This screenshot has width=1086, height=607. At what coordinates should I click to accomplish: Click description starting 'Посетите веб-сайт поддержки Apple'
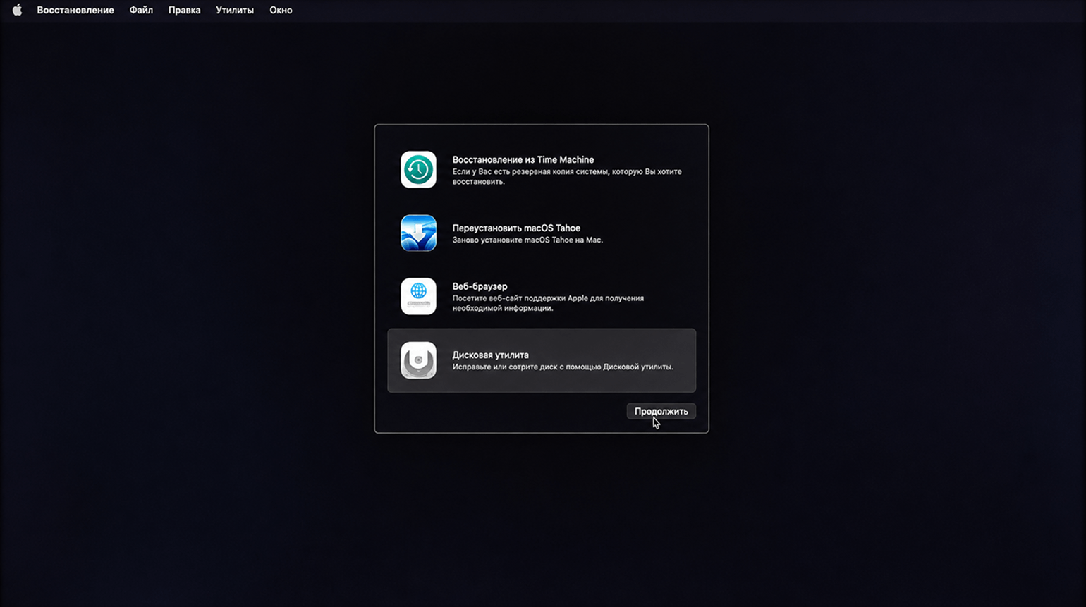pos(548,303)
